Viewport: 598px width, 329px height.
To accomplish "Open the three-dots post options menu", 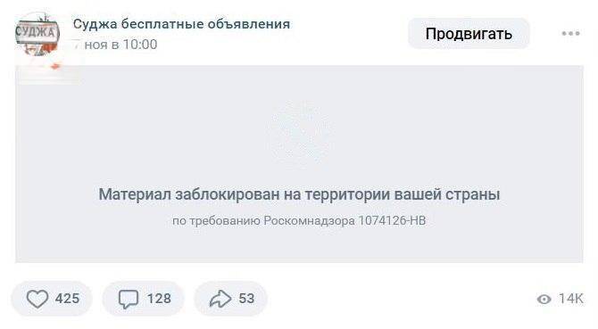I will [x=571, y=34].
